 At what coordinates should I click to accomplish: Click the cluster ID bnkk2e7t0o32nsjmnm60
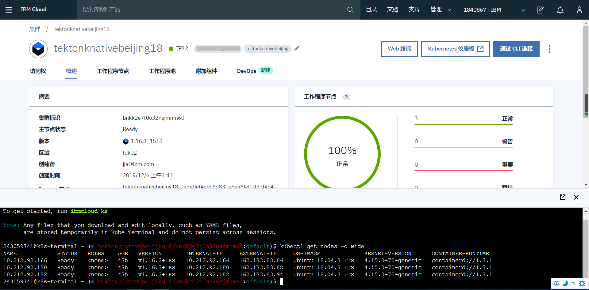pos(153,118)
